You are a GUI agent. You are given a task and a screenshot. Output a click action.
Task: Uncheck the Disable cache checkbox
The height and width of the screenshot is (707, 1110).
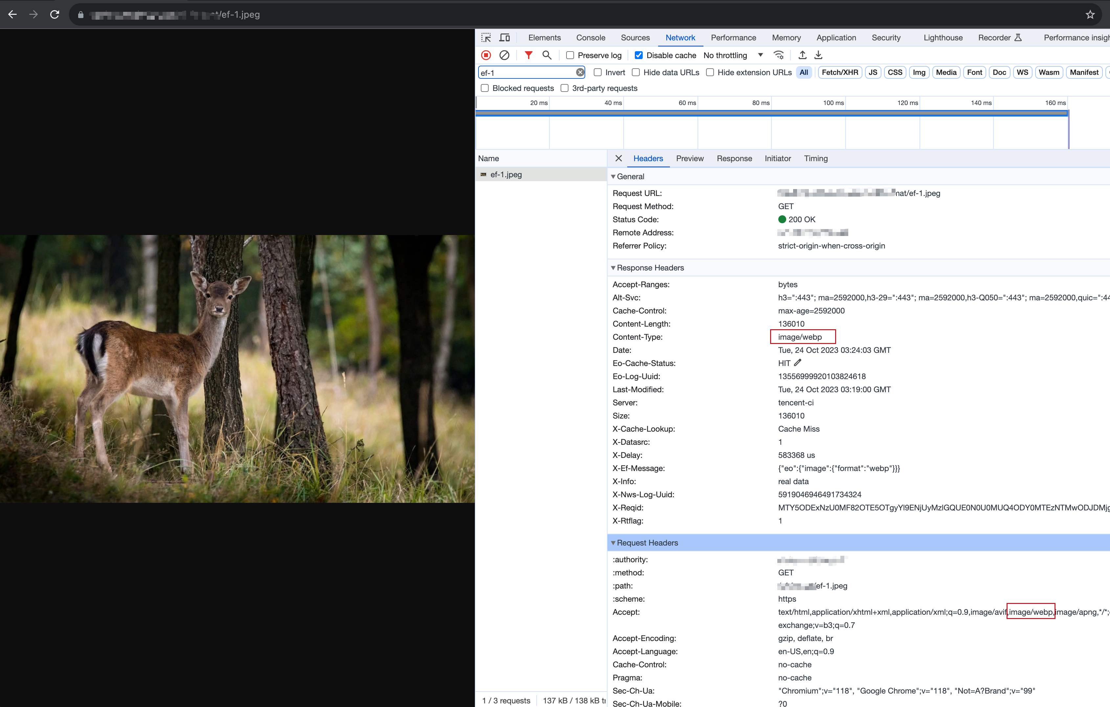638,55
